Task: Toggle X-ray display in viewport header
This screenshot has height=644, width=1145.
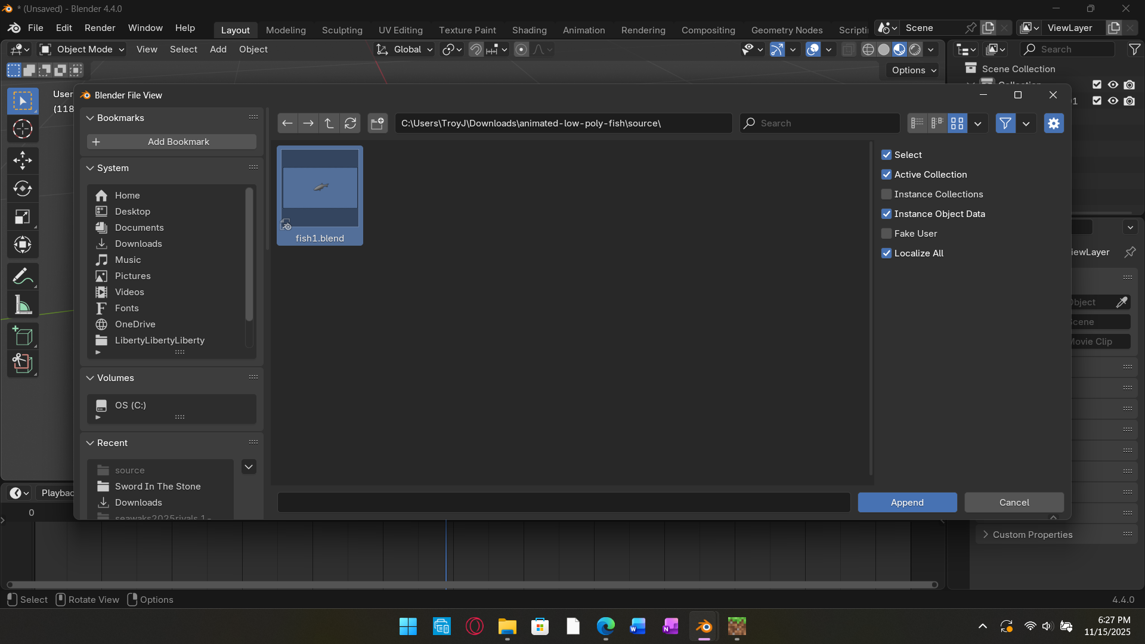Action: 848,49
